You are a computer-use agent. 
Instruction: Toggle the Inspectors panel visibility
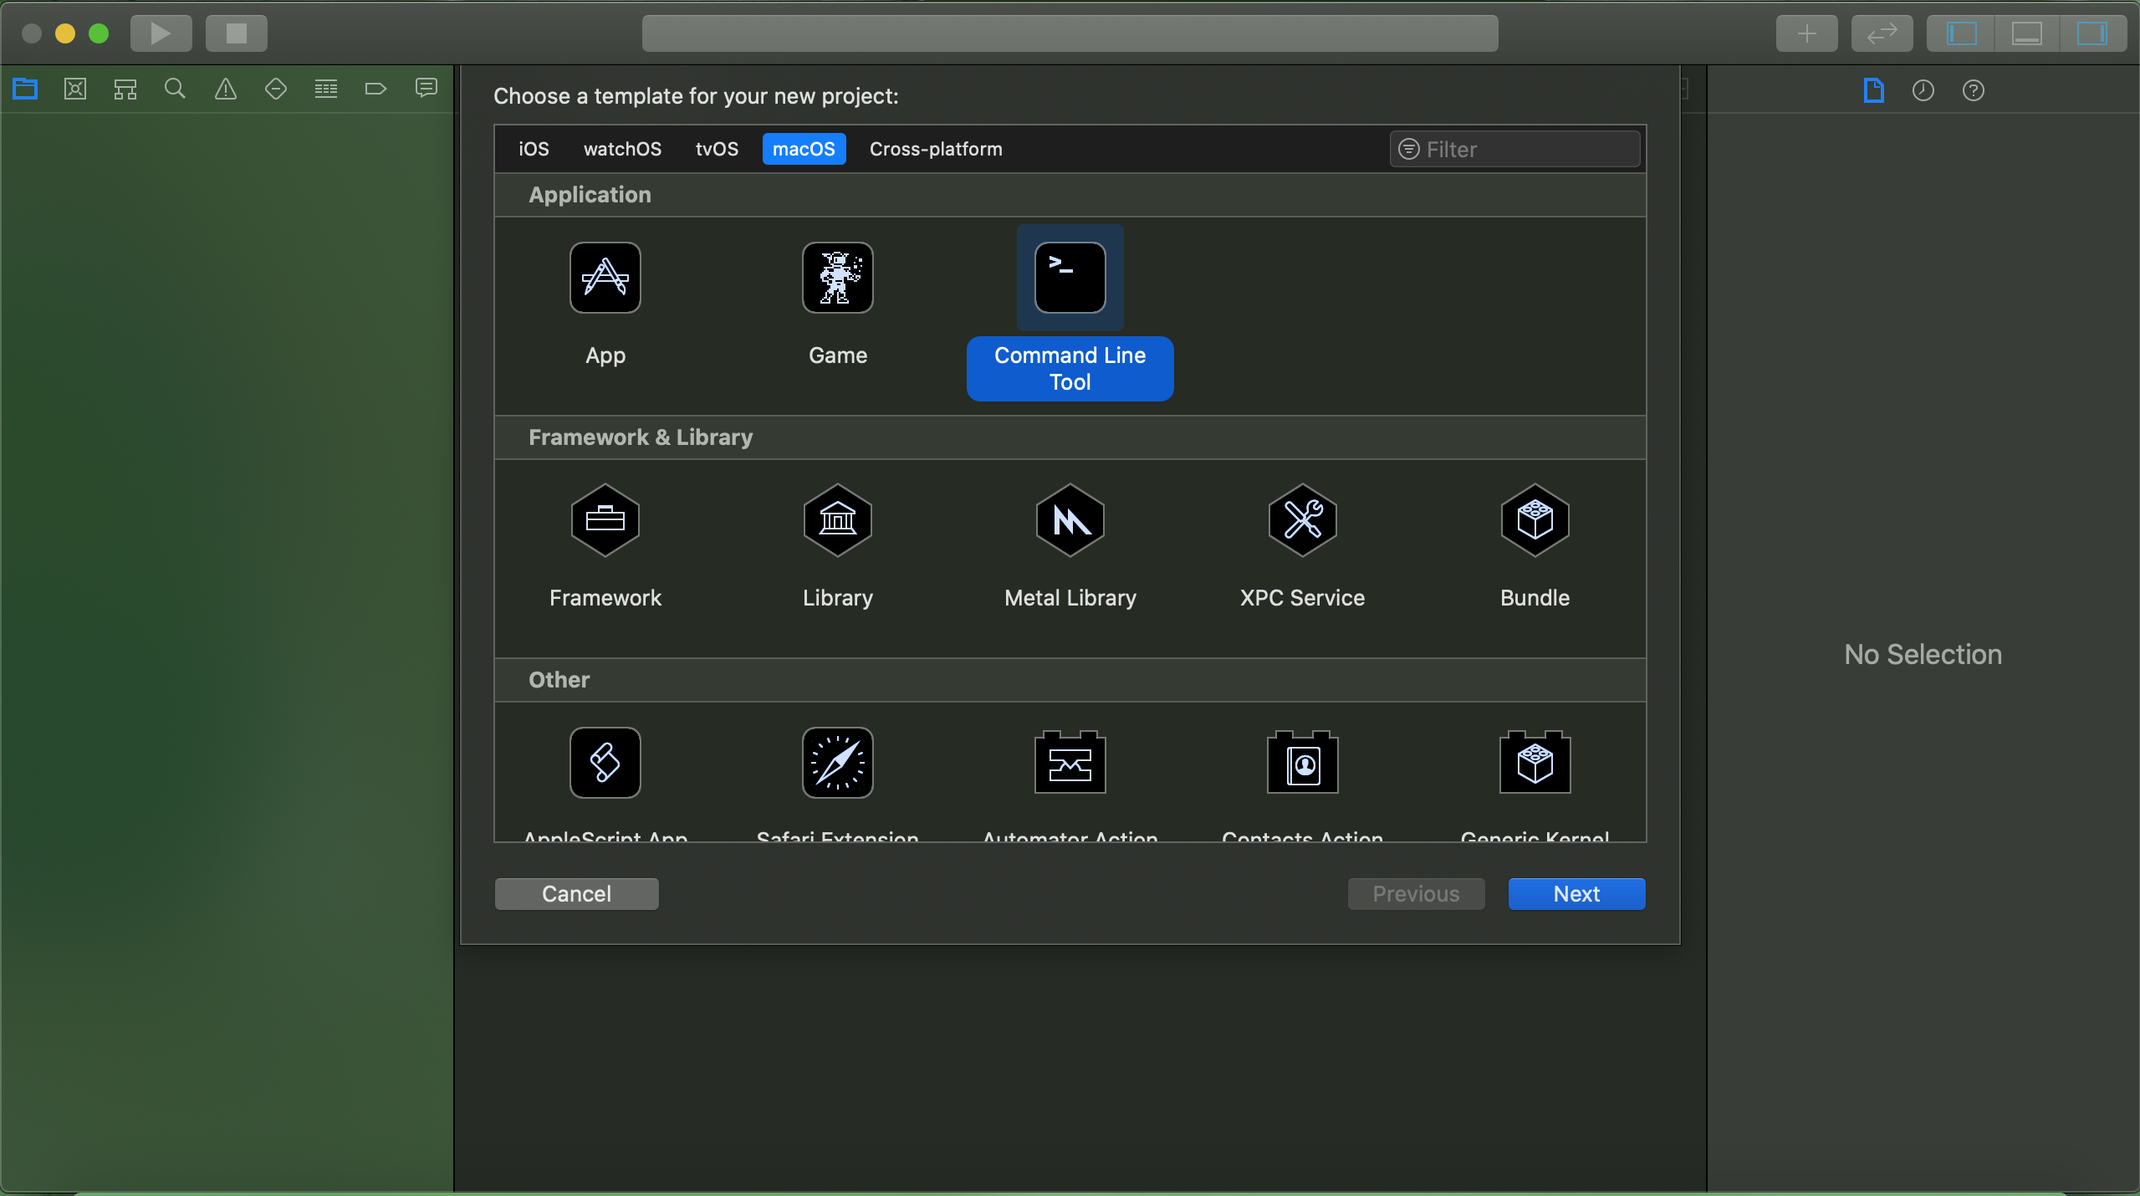click(2092, 33)
